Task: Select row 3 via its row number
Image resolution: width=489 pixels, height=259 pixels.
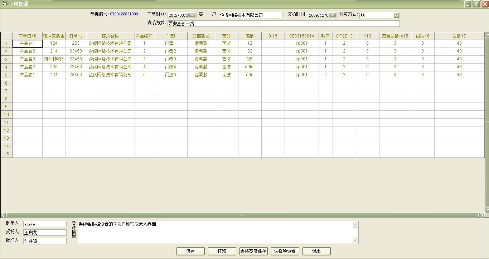Action: click(x=6, y=59)
